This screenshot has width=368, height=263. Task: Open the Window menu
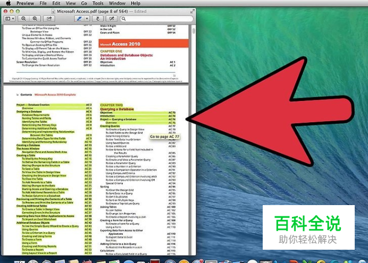pos(117,3)
